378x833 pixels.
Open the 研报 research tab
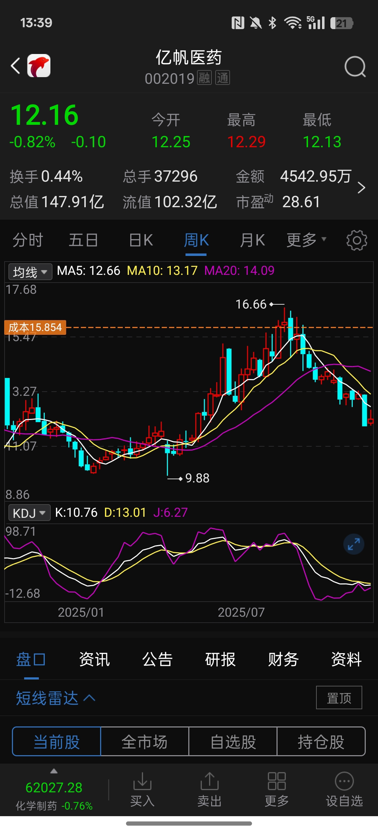[x=220, y=659]
